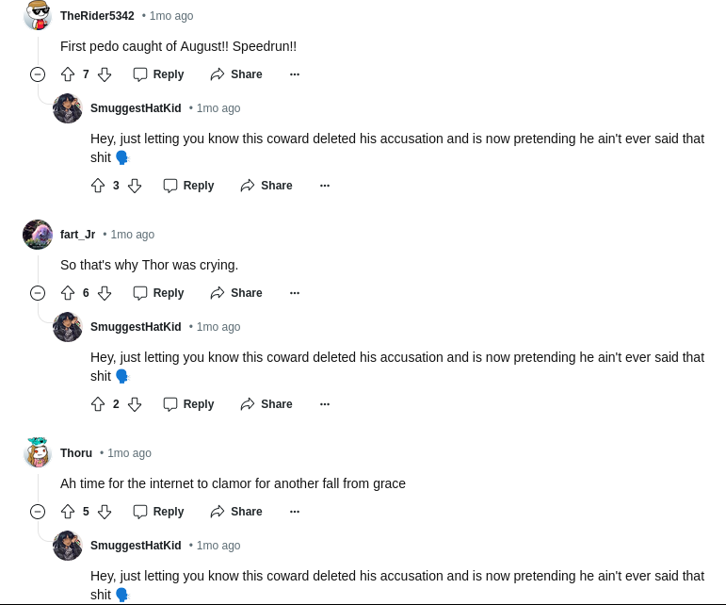Share fart_Jr's comment
Screen dimensions: 726x605
(x=236, y=293)
